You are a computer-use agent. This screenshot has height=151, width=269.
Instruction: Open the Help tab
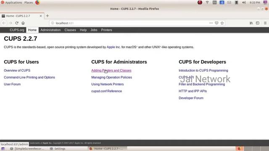click(83, 30)
